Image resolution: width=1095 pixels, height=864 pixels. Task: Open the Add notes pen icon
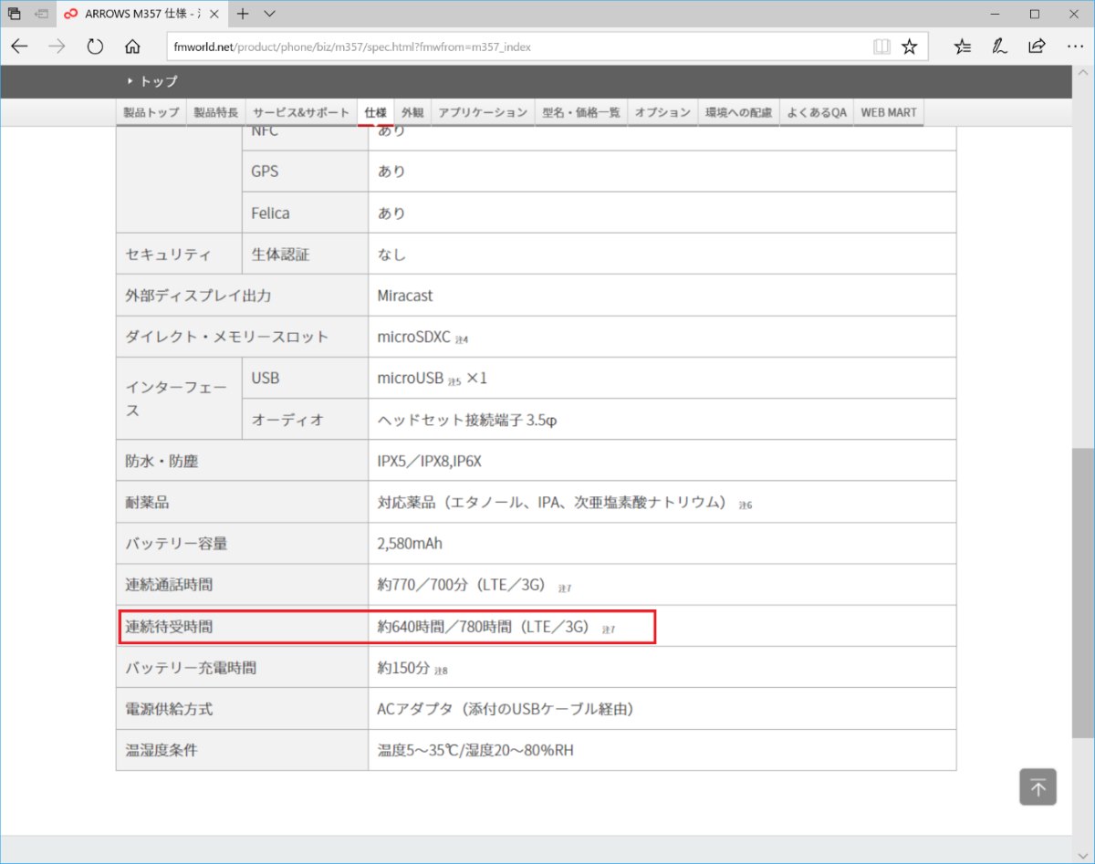pos(1000,47)
